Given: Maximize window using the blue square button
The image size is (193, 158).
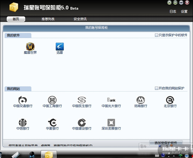Looking at the screenshot, I should click(181, 2).
